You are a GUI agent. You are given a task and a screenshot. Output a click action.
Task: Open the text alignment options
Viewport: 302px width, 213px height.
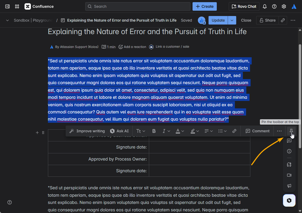click(208, 131)
